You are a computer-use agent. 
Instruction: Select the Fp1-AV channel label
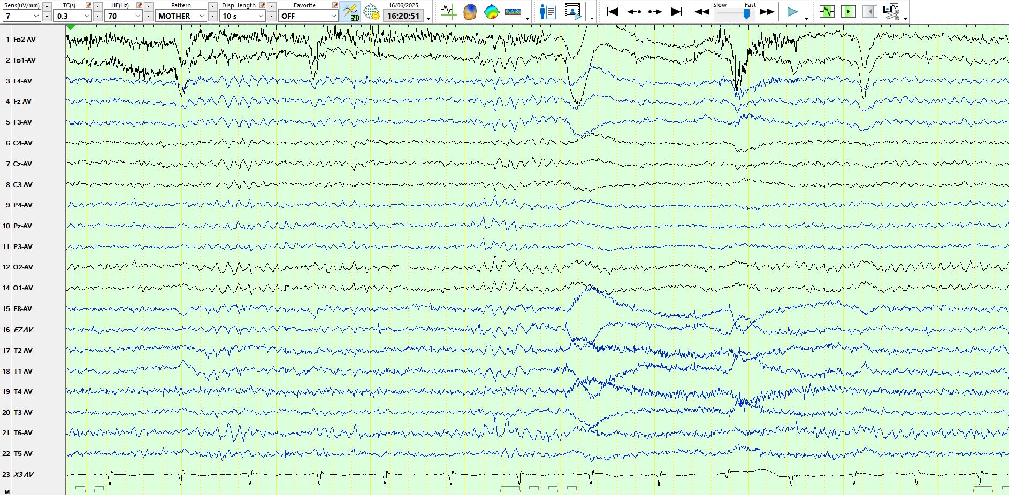[25, 60]
